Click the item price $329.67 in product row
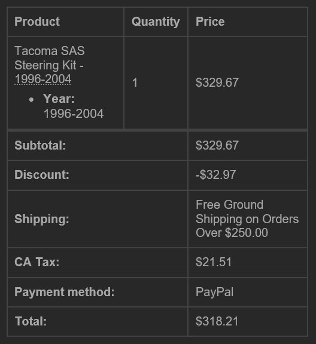316x344 pixels. click(x=217, y=83)
